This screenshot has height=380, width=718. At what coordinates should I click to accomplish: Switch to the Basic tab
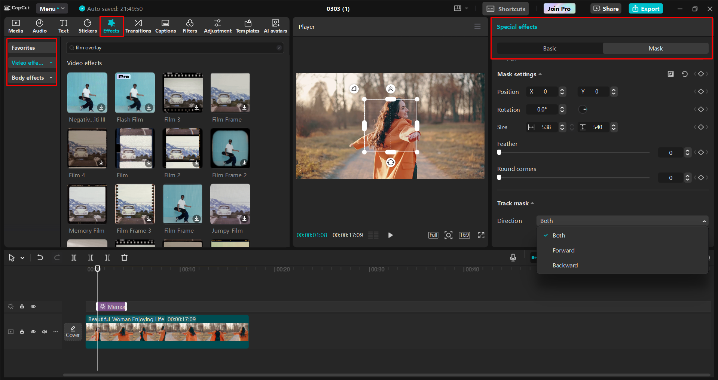point(550,49)
